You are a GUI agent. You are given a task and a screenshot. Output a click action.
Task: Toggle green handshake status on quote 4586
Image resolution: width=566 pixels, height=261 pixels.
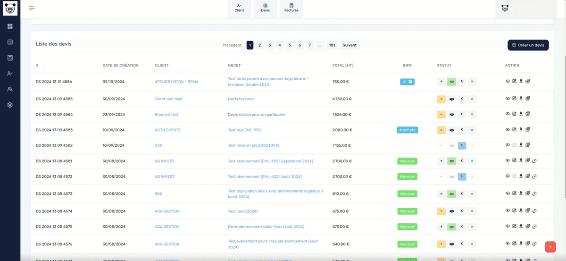click(452, 82)
